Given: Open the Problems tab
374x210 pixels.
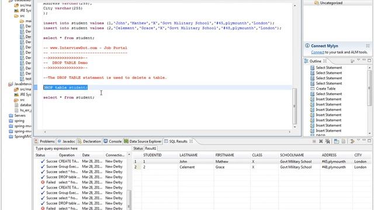Looking at the screenshot, I should (44, 141).
